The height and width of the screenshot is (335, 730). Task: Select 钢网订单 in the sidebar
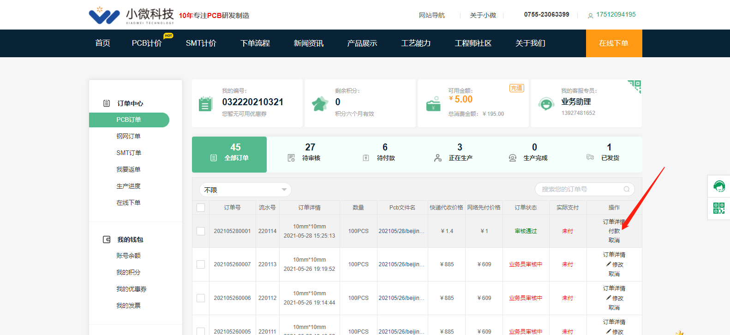(128, 137)
